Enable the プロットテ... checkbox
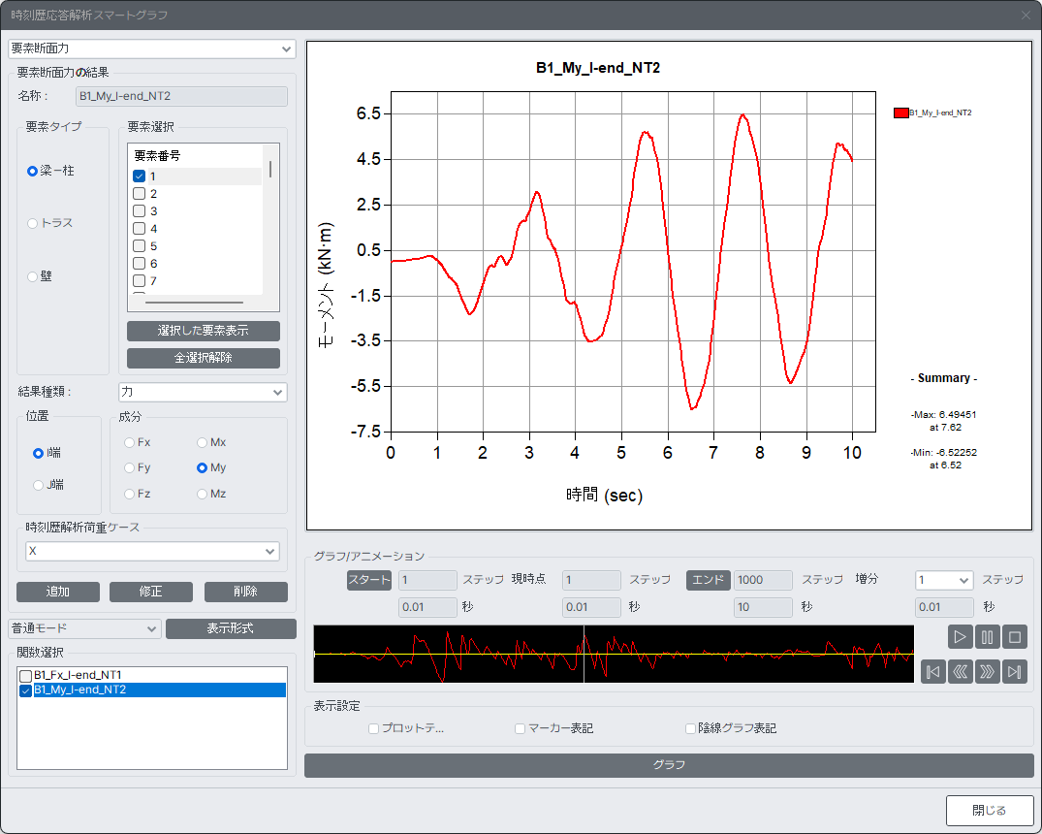The width and height of the screenshot is (1042, 834). (373, 729)
